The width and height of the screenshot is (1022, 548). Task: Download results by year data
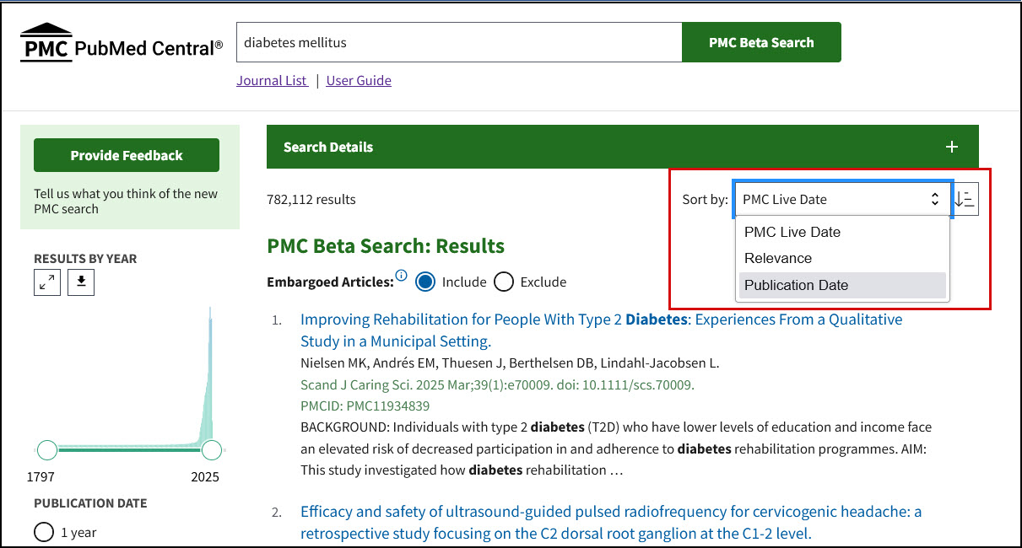(81, 282)
